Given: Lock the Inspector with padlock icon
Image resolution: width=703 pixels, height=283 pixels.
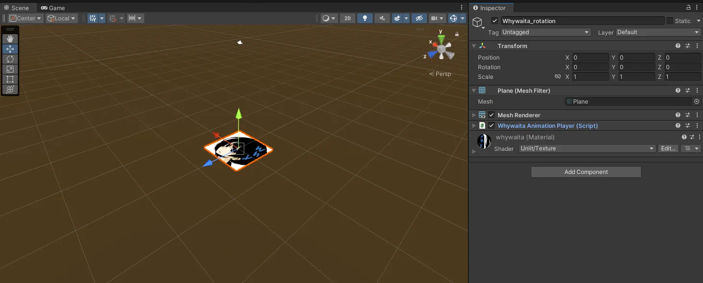Looking at the screenshot, I should [x=688, y=8].
